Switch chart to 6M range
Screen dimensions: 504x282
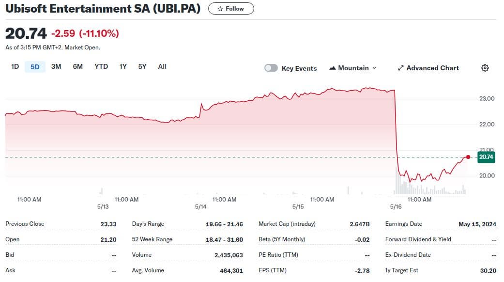click(x=78, y=66)
